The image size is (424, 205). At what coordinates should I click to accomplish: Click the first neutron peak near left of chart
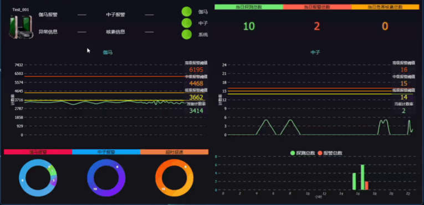tap(266, 120)
